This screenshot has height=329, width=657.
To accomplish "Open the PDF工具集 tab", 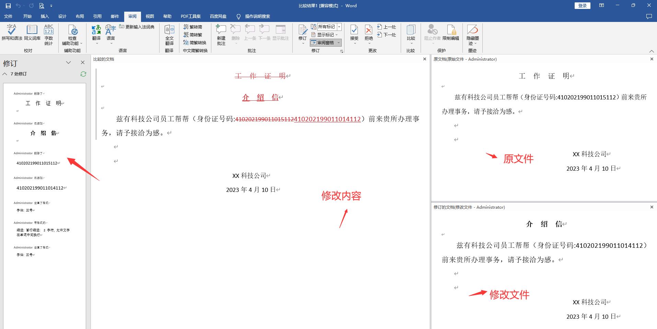I will click(x=190, y=16).
